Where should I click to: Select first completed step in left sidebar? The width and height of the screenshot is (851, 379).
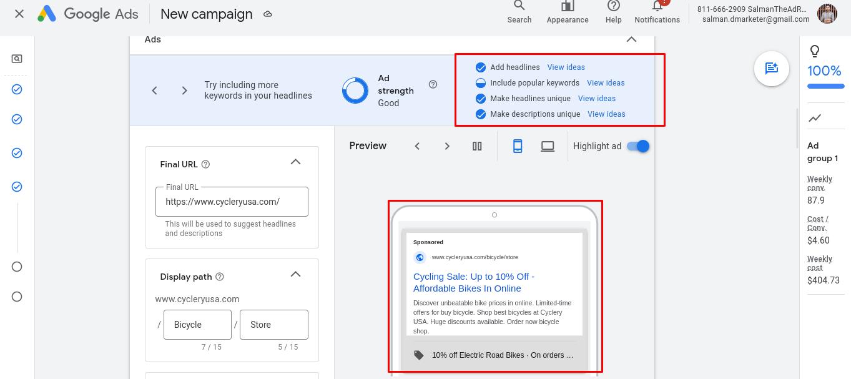(17, 89)
